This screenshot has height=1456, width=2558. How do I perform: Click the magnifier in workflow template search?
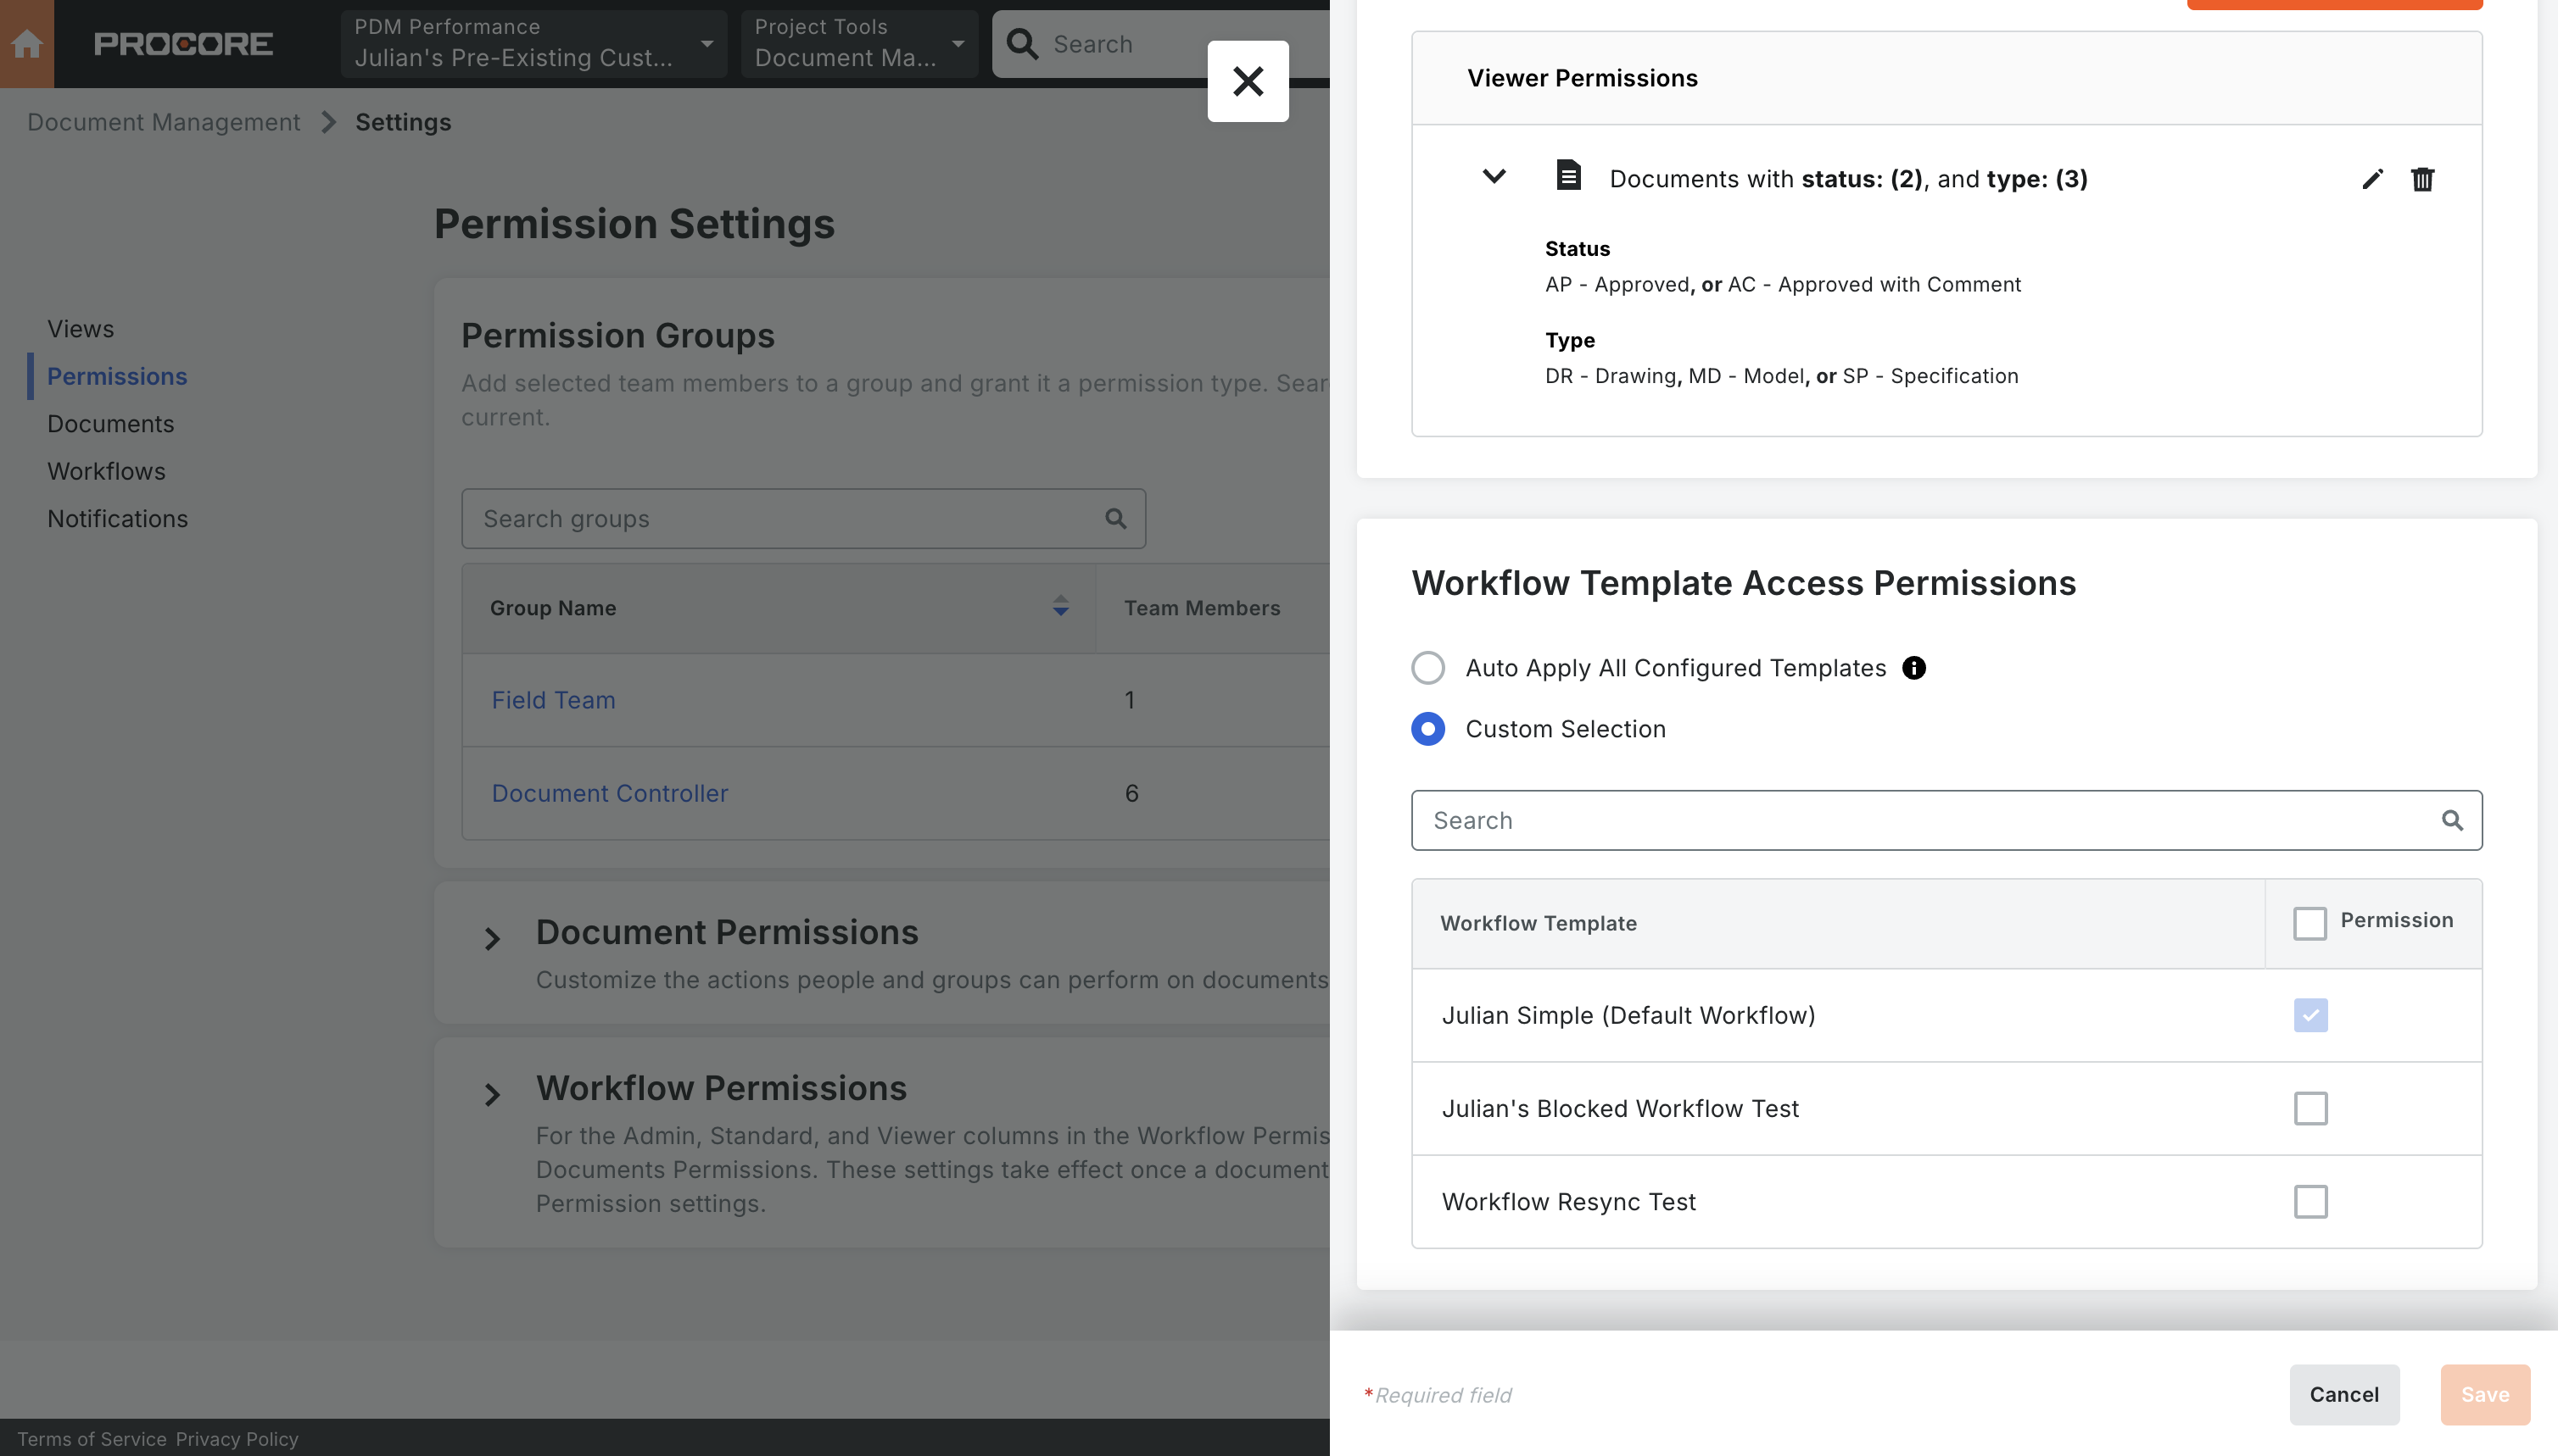[2452, 820]
